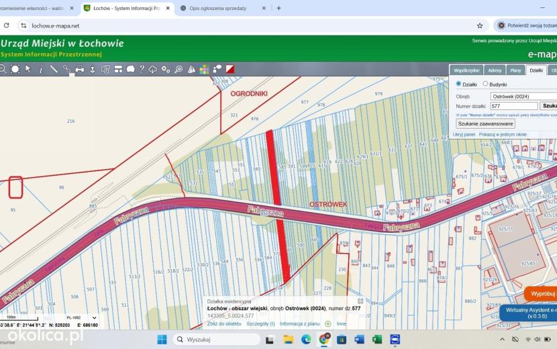Viewport: 557px width, 349px height.
Task: Select the Działki radio button
Action: coord(458,84)
